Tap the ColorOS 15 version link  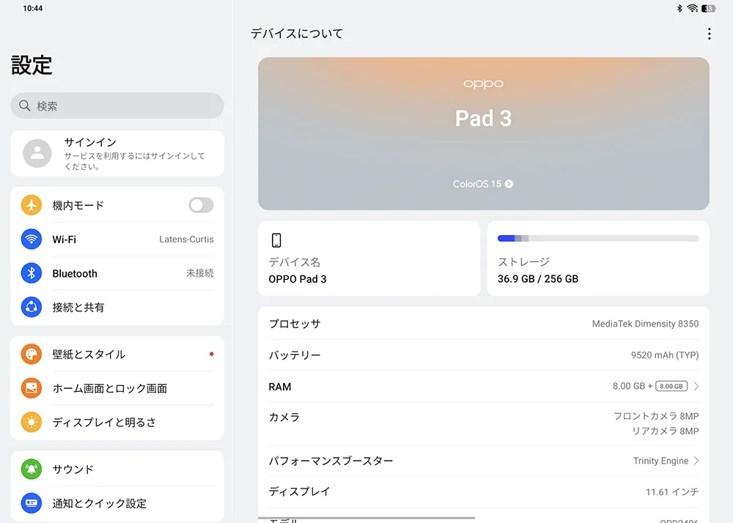[483, 184]
